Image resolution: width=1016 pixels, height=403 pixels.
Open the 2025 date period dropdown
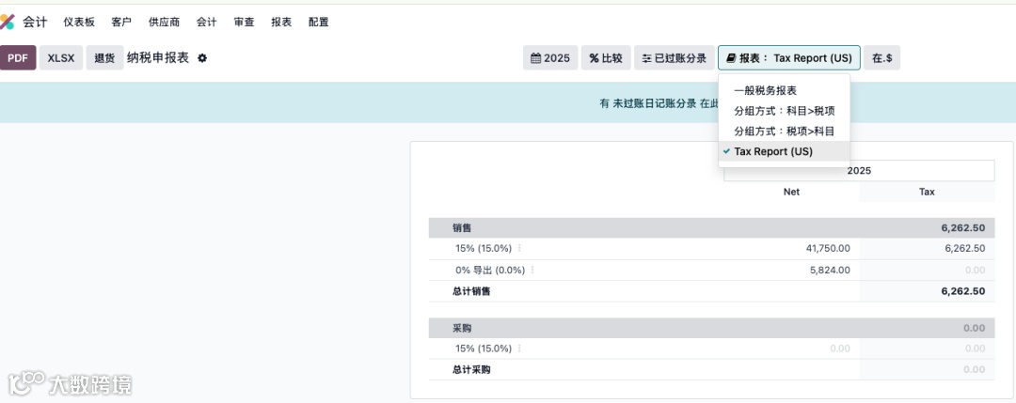(x=550, y=58)
